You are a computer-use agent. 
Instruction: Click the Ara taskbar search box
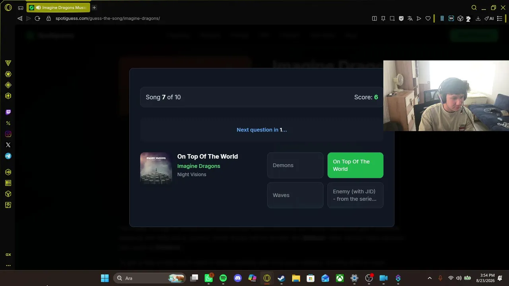coord(150,278)
